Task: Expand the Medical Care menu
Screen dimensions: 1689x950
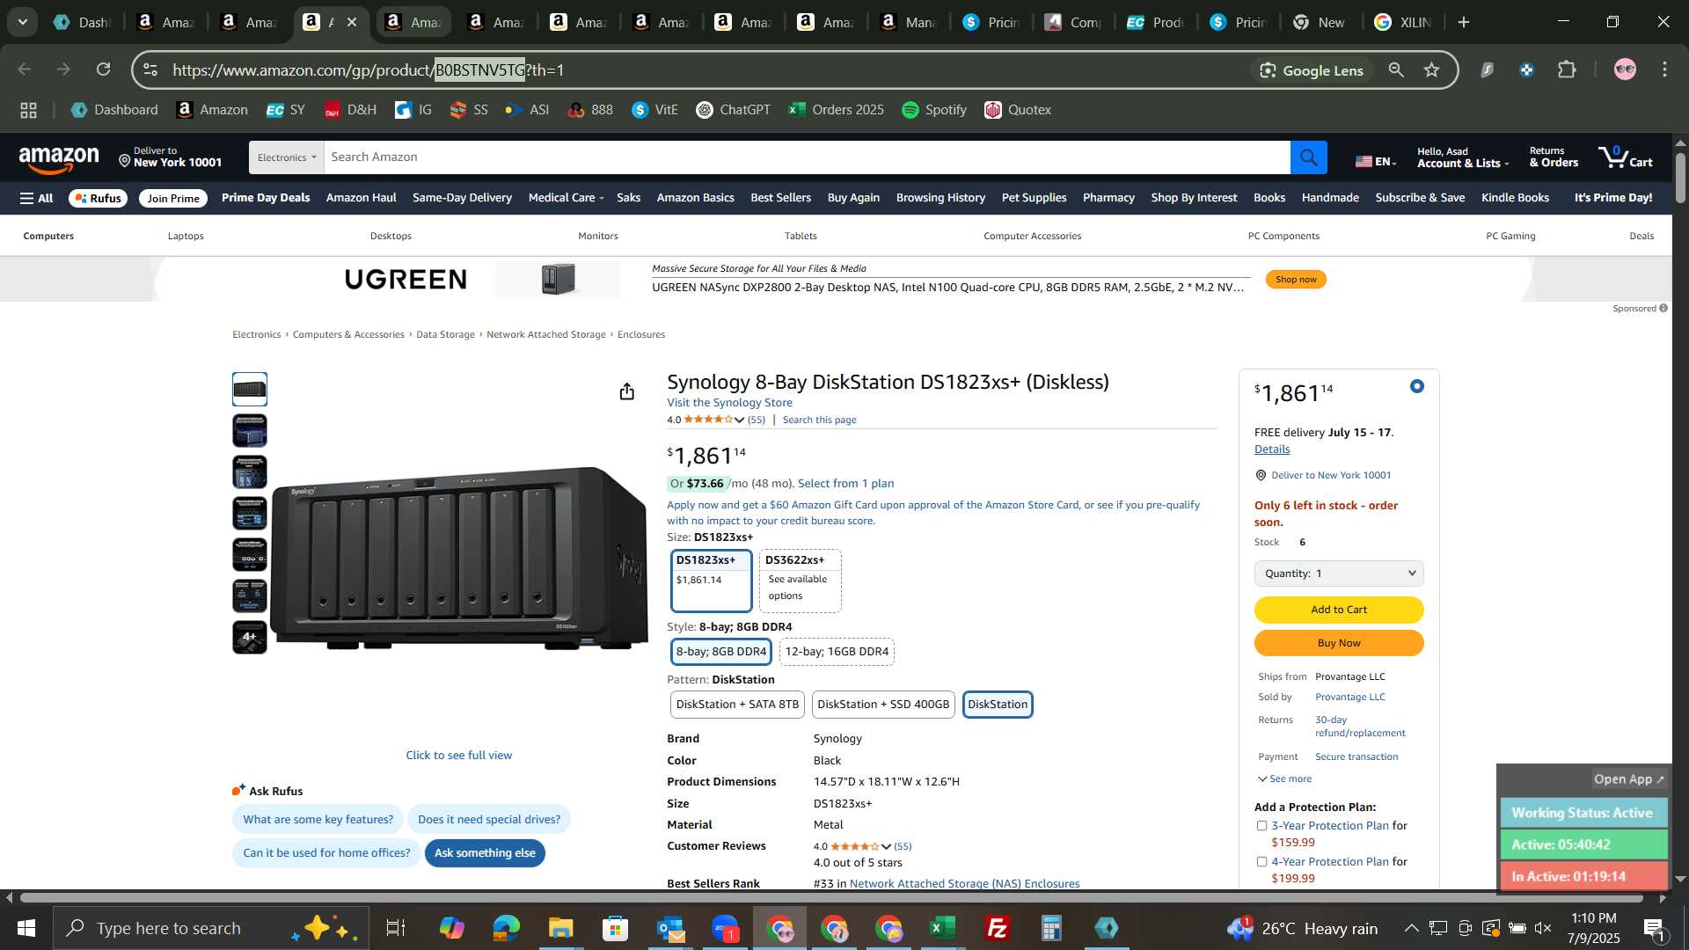Action: pyautogui.click(x=566, y=198)
